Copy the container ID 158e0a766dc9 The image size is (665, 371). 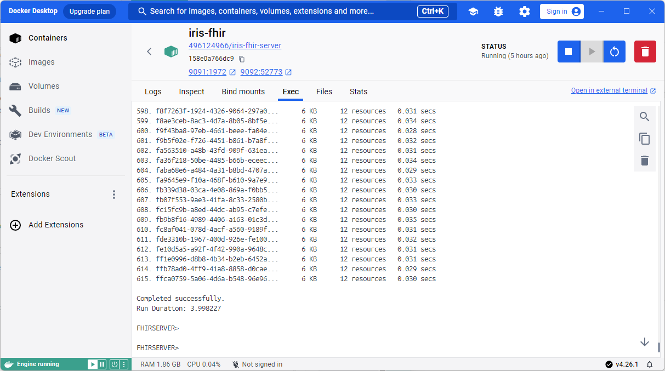click(242, 59)
